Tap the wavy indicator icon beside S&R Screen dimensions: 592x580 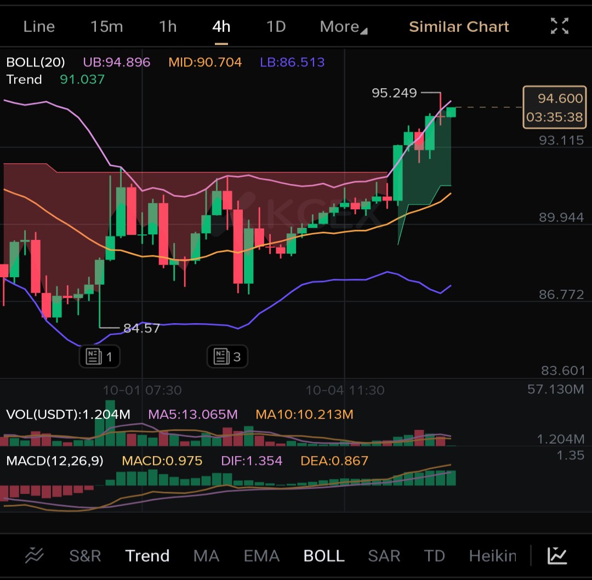pyautogui.click(x=34, y=555)
